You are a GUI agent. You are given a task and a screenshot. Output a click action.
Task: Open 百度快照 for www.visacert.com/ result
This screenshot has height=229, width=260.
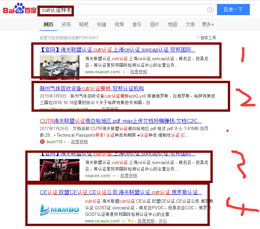click(x=139, y=72)
